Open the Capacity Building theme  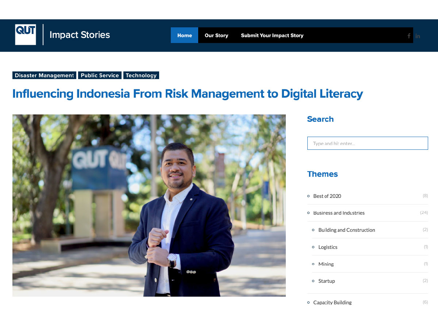(x=332, y=302)
